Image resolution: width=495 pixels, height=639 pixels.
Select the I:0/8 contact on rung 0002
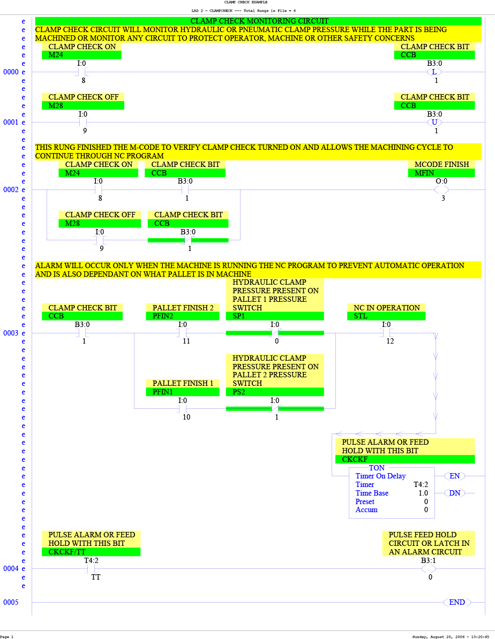(x=99, y=189)
